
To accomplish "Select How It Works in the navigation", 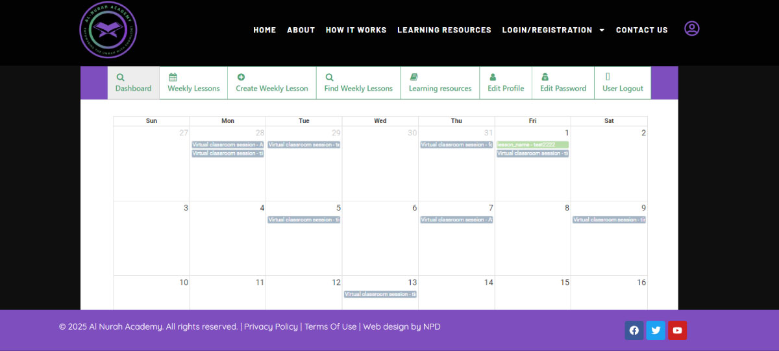I will [356, 30].
